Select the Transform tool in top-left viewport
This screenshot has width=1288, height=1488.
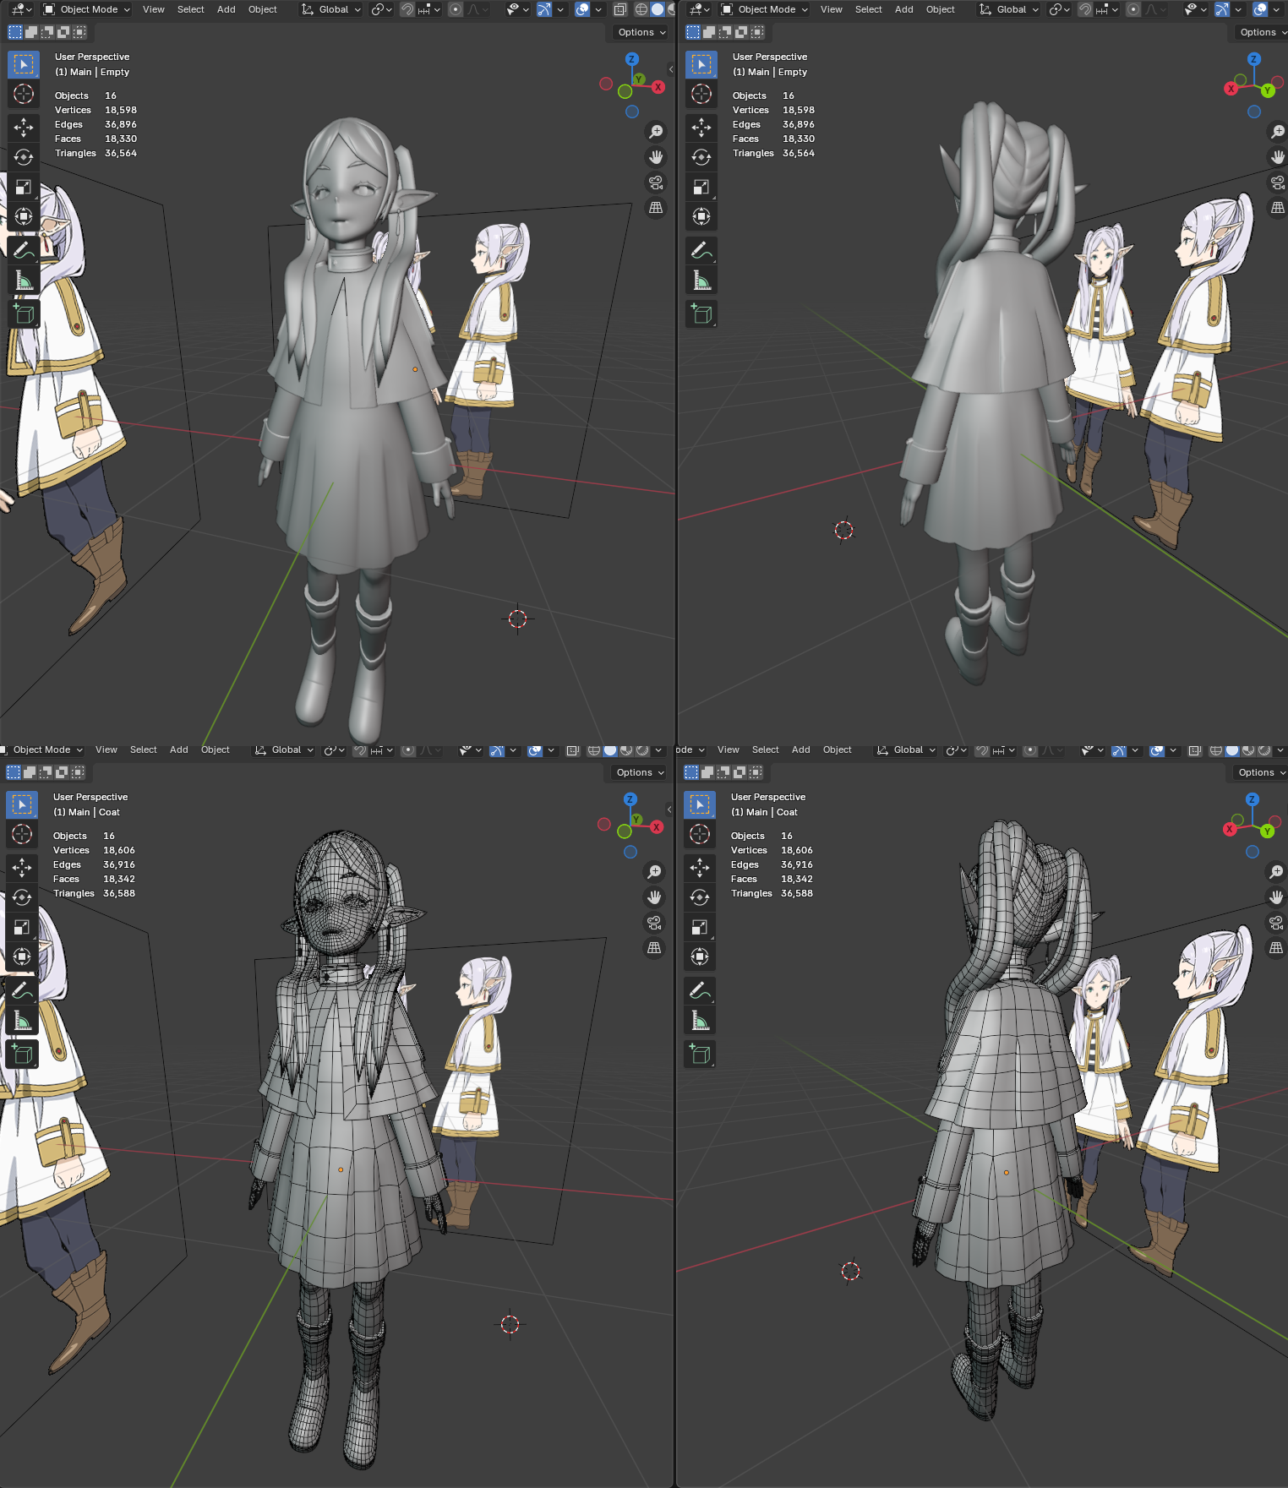(x=24, y=216)
